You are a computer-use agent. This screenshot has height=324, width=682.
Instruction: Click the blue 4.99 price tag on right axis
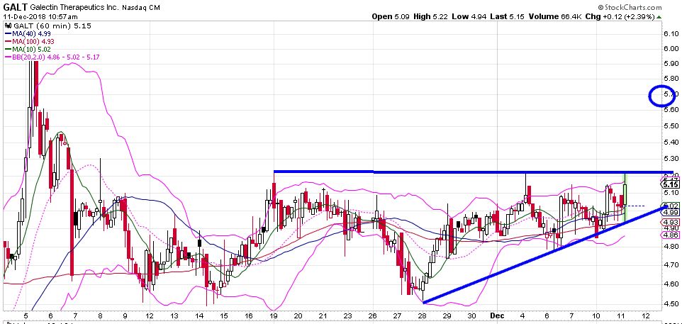pyautogui.click(x=671, y=212)
